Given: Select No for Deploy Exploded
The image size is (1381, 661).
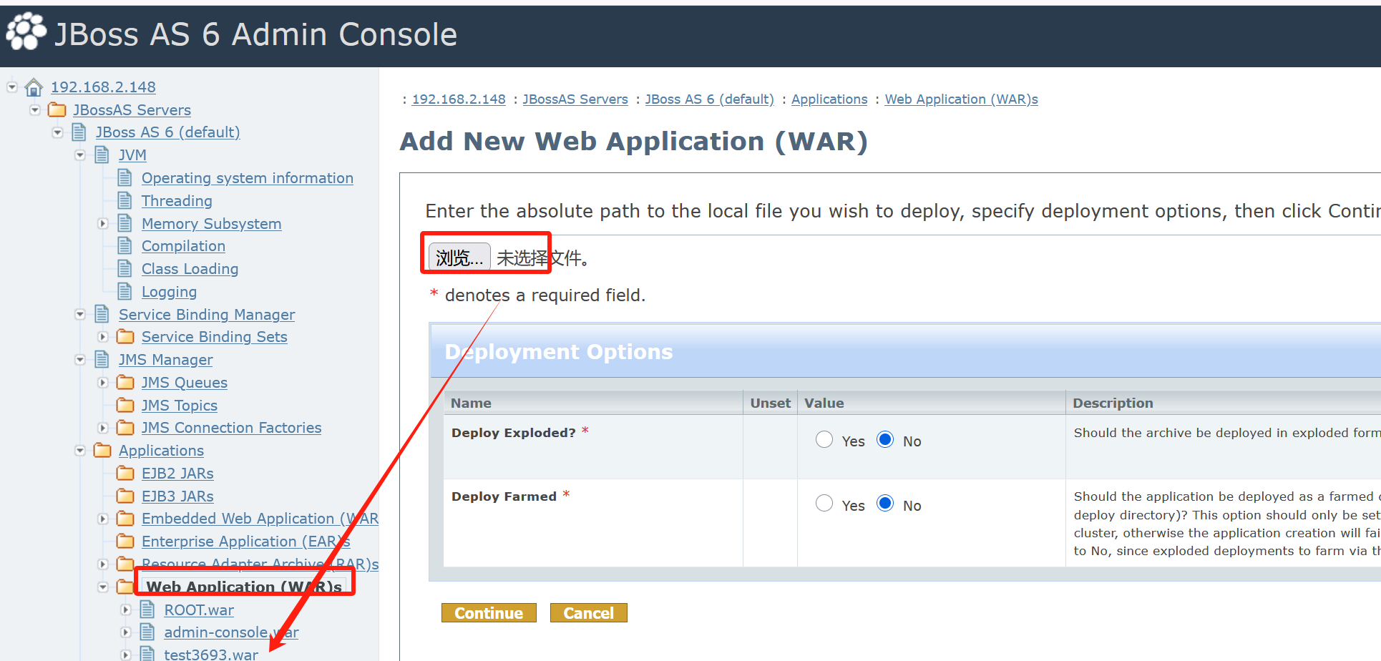Looking at the screenshot, I should (885, 439).
